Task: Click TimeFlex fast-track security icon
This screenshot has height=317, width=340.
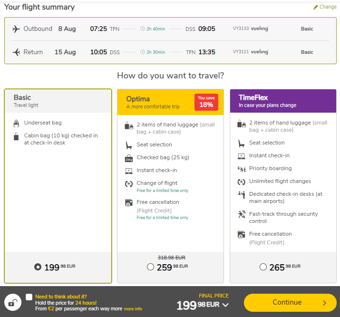Action: (242, 214)
